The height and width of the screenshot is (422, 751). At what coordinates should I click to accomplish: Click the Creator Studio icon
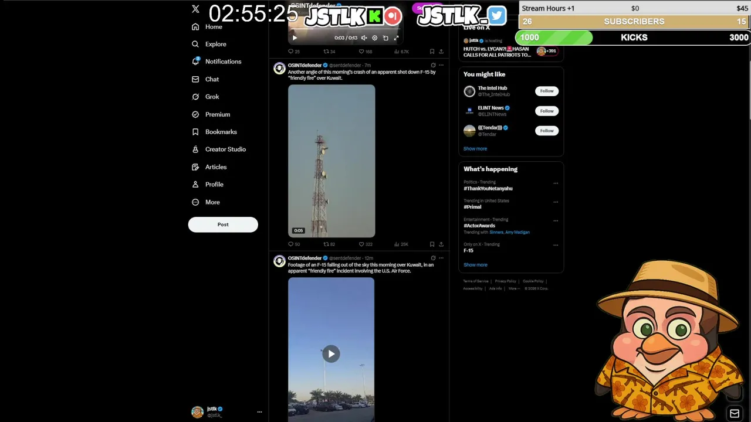pyautogui.click(x=195, y=149)
